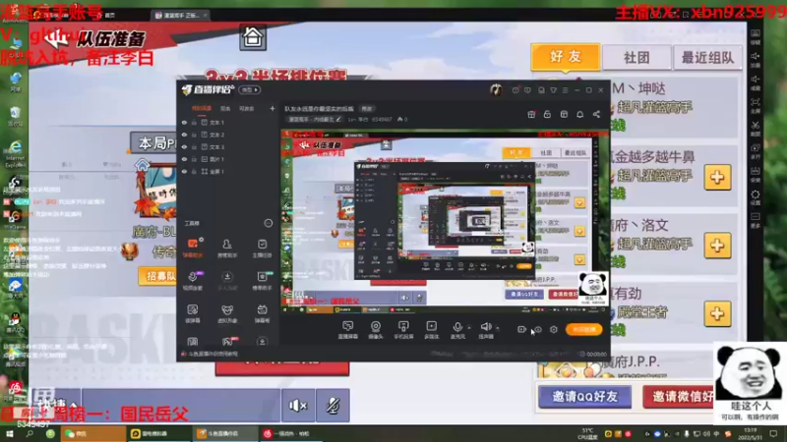Invite 腐府丶洛文 with the plus button
The width and height of the screenshot is (787, 442).
click(x=717, y=246)
